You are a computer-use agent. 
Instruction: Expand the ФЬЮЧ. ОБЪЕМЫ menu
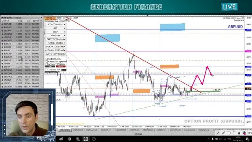[56, 47]
